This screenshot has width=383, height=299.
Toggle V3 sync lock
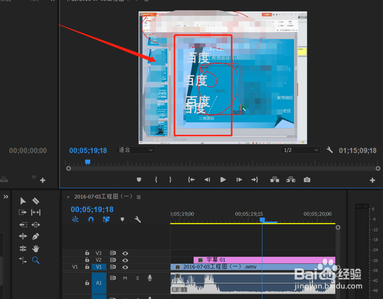click(113, 253)
